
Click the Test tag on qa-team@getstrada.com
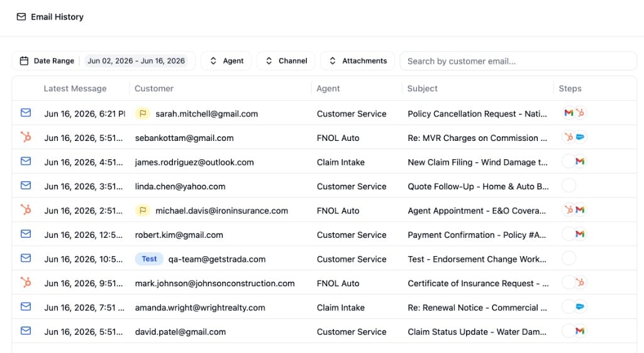click(x=150, y=259)
